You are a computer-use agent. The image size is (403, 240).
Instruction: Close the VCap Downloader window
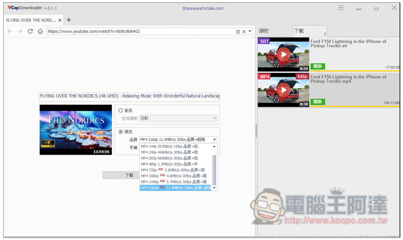coord(394,8)
